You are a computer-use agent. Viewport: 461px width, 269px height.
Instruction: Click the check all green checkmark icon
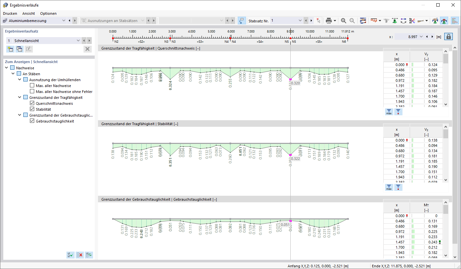click(70, 255)
